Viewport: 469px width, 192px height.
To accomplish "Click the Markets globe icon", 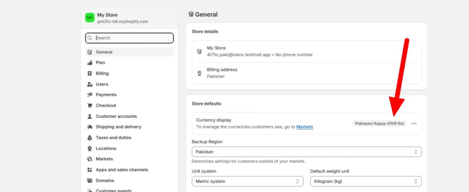I will [90, 159].
